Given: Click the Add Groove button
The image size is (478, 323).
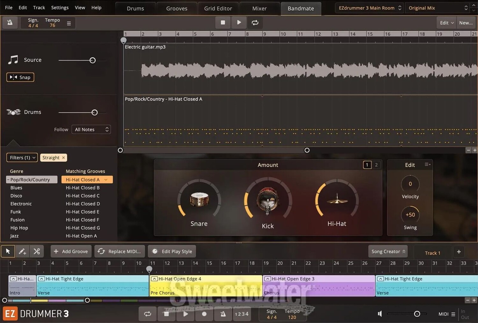Looking at the screenshot, I should [x=71, y=251].
